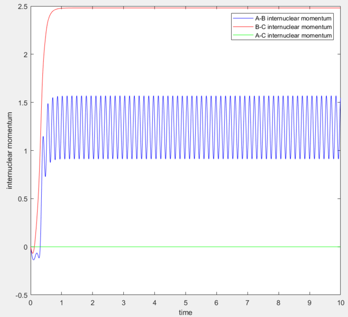
Task: Click the blue line sample in legend
Action: (243, 18)
